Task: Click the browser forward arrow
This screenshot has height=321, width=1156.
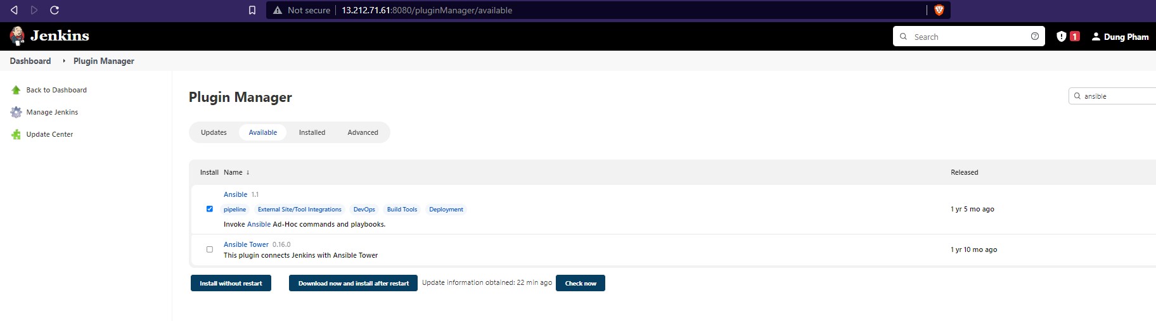Action: pyautogui.click(x=34, y=10)
